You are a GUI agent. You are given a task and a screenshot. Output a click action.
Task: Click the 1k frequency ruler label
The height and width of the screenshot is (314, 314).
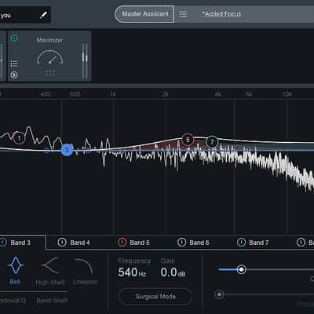112,94
